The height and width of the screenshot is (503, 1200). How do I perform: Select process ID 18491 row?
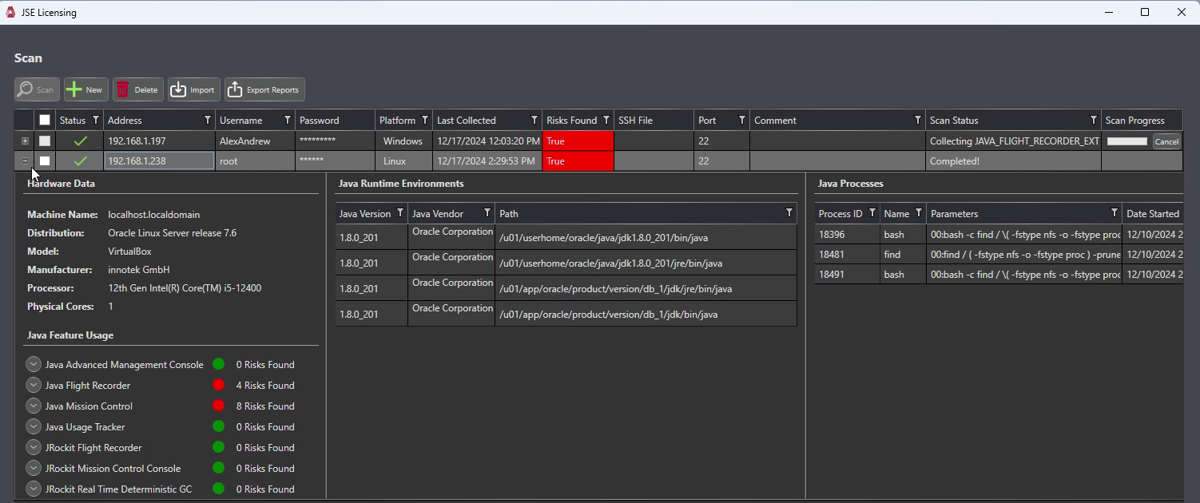(x=999, y=275)
